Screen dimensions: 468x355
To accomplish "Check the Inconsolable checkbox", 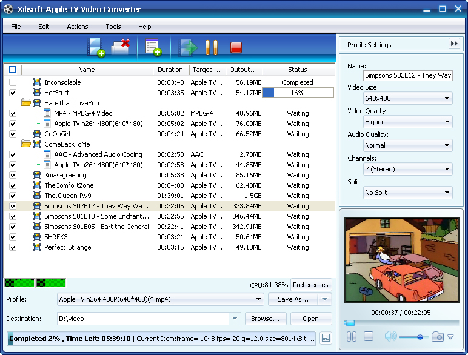I will [x=13, y=82].
